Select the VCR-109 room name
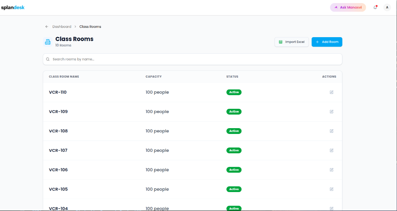 coord(58,112)
